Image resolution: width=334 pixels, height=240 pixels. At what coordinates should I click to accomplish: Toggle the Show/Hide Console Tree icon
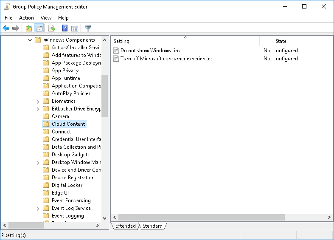(x=39, y=28)
